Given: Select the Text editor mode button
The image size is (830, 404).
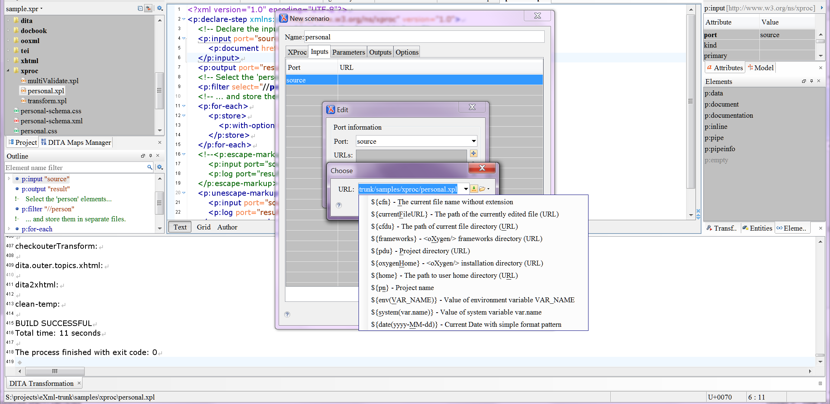Looking at the screenshot, I should (180, 227).
